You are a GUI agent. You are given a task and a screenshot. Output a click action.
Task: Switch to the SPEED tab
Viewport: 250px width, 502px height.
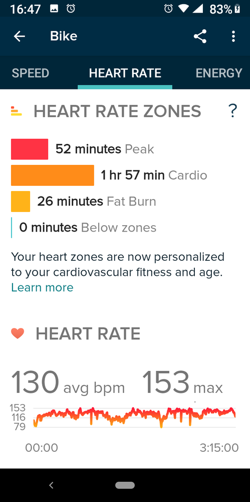(31, 73)
